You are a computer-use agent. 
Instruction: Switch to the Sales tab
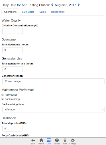coord(42,12)
